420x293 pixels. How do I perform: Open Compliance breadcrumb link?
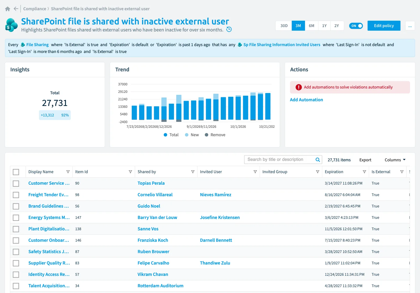pos(35,9)
